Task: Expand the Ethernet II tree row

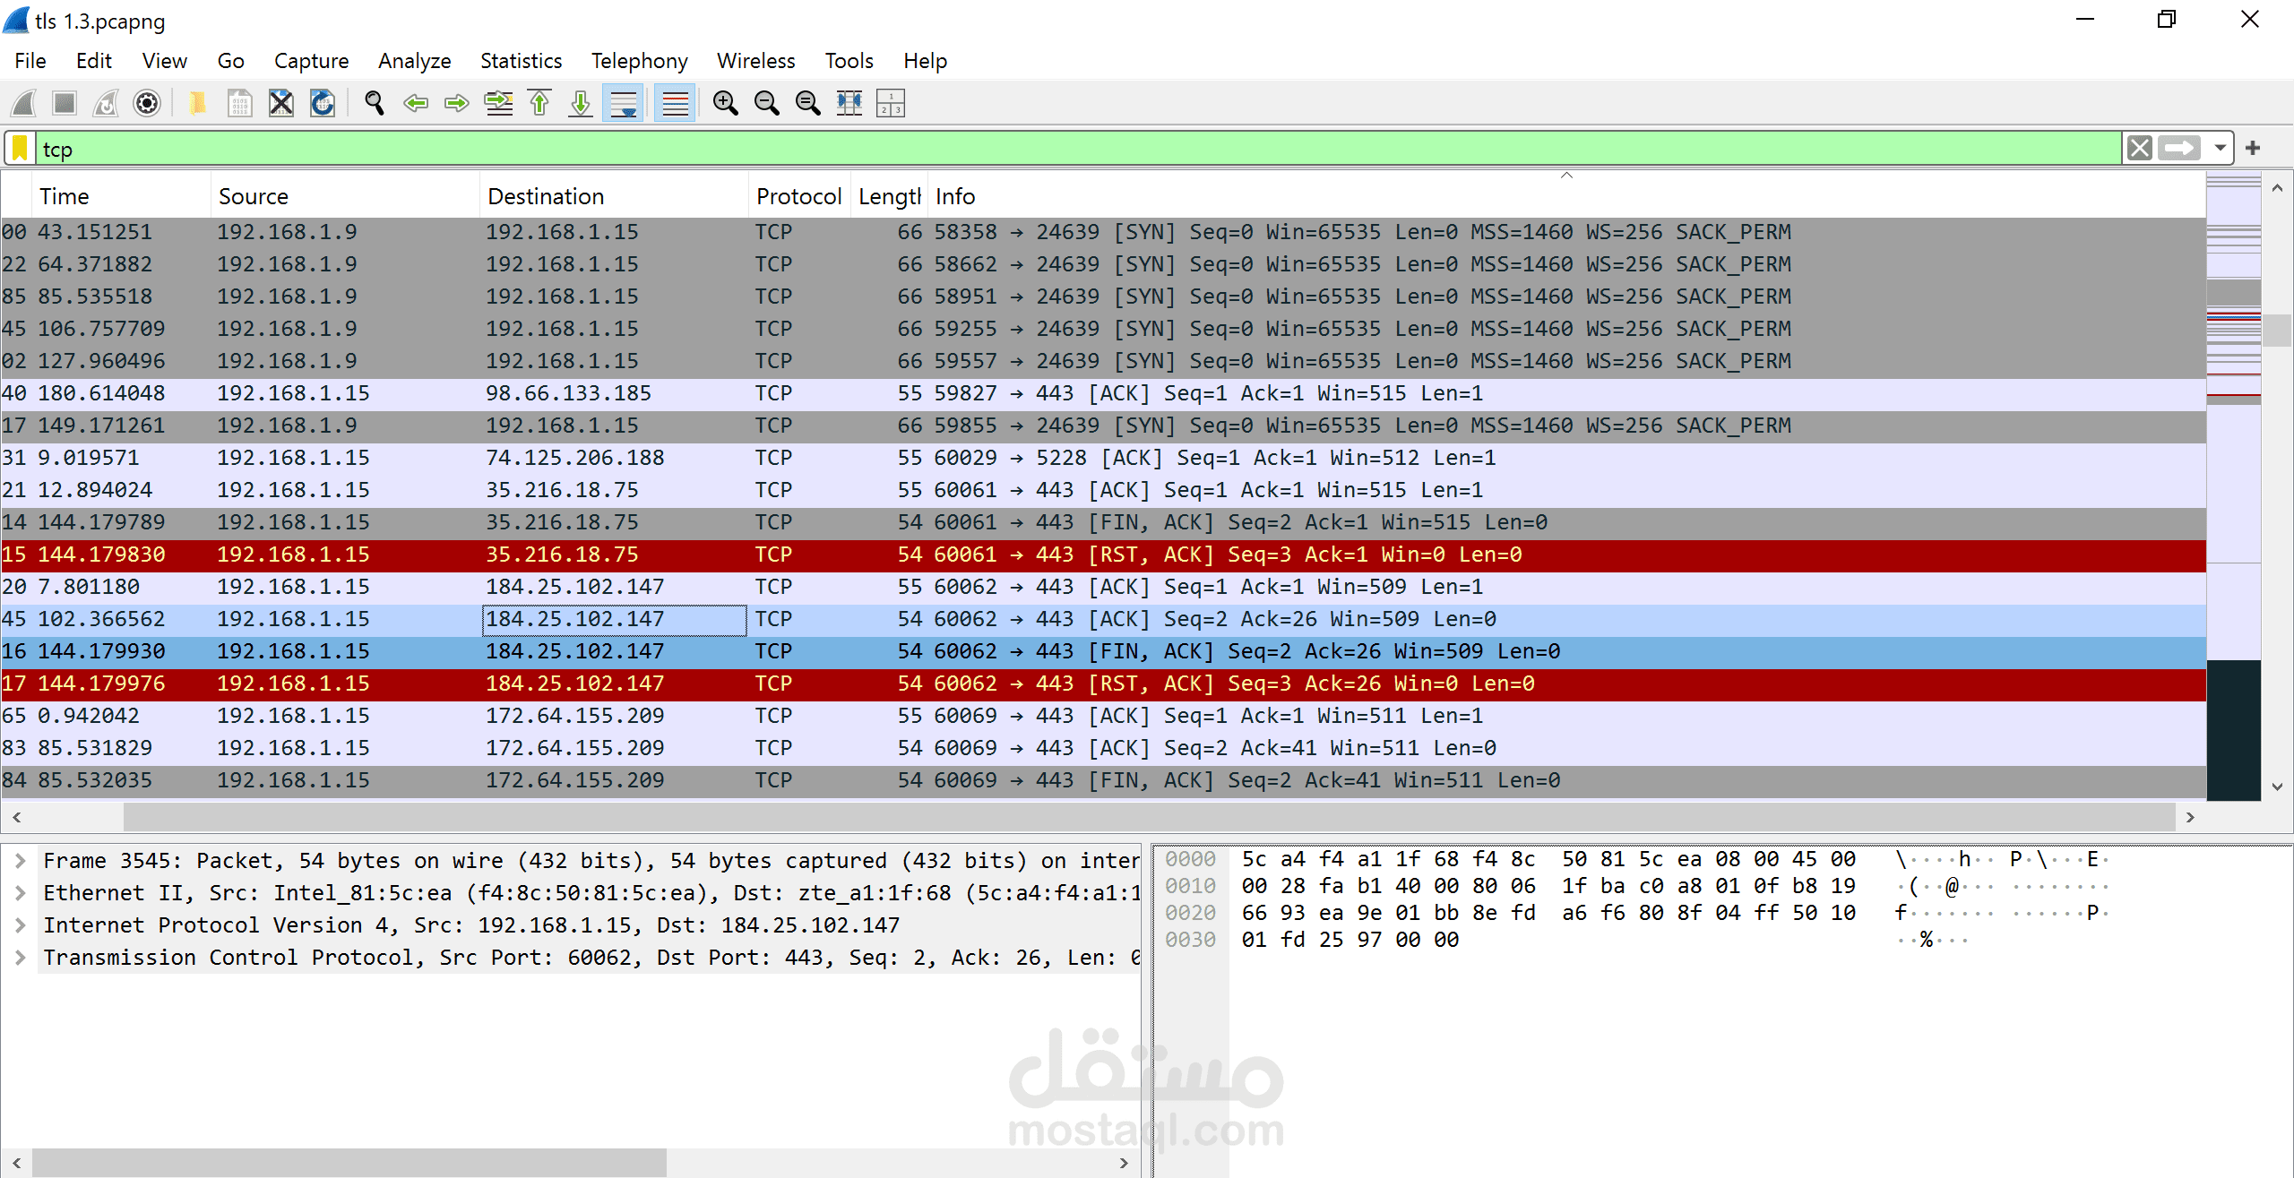Action: [20, 893]
